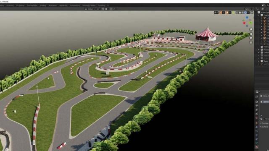Select Scene Collection in outliner
Image resolution: width=269 pixels, height=151 pixels.
pos(264,13)
